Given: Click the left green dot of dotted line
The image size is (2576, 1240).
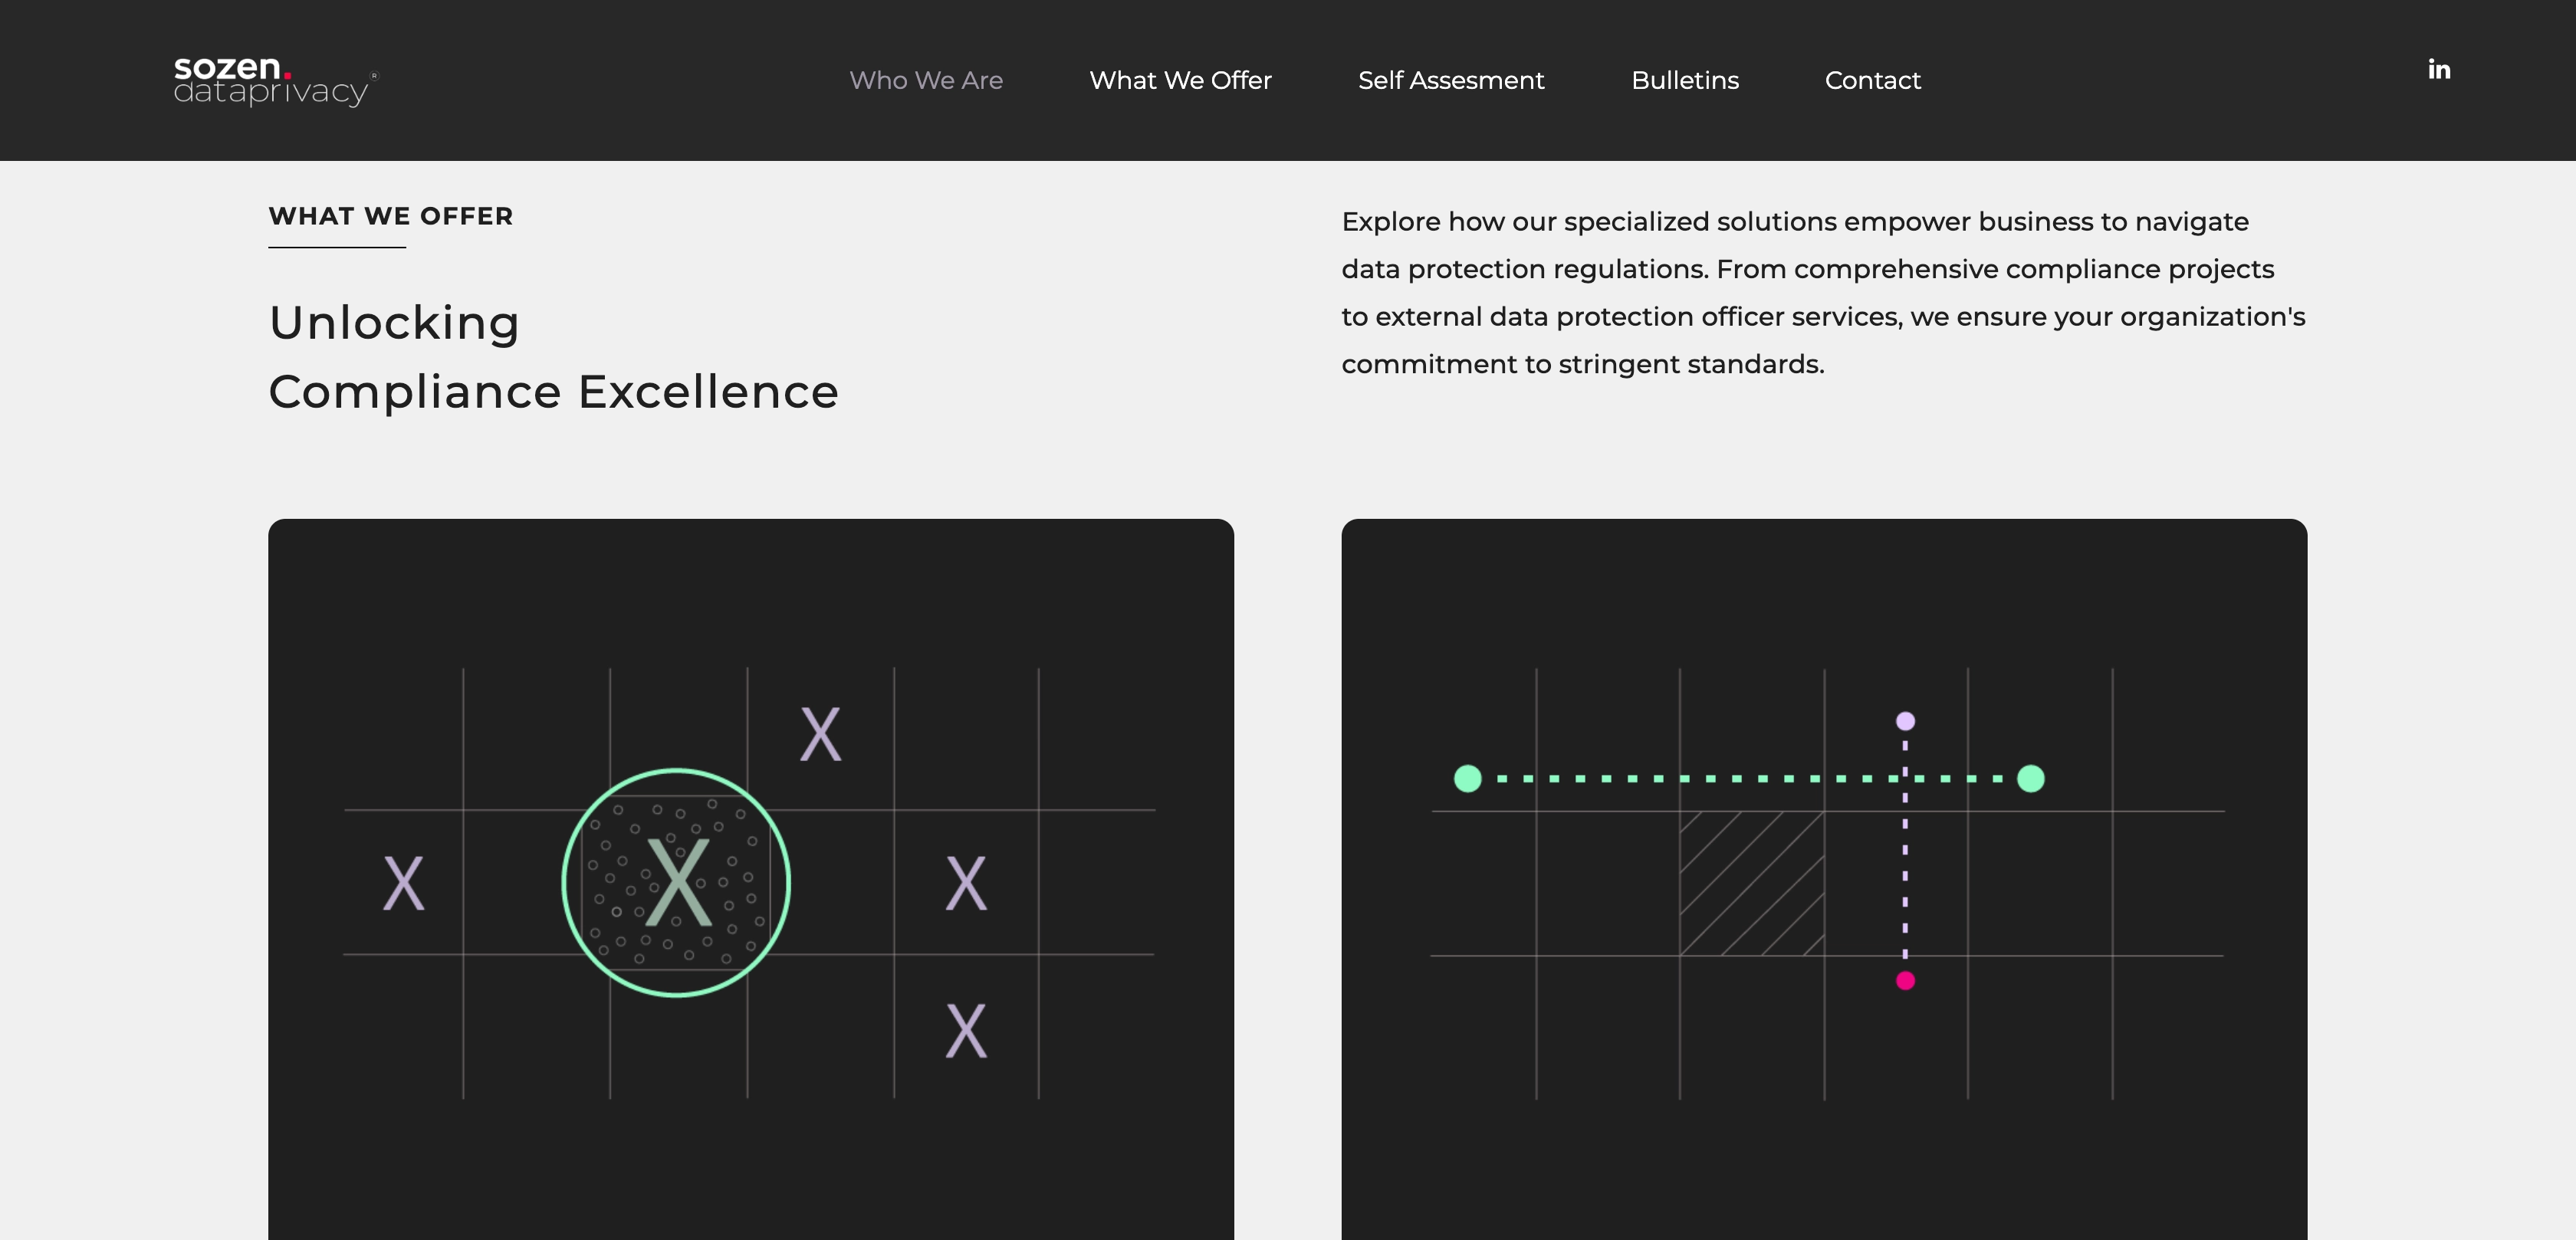Looking at the screenshot, I should pos(1468,778).
